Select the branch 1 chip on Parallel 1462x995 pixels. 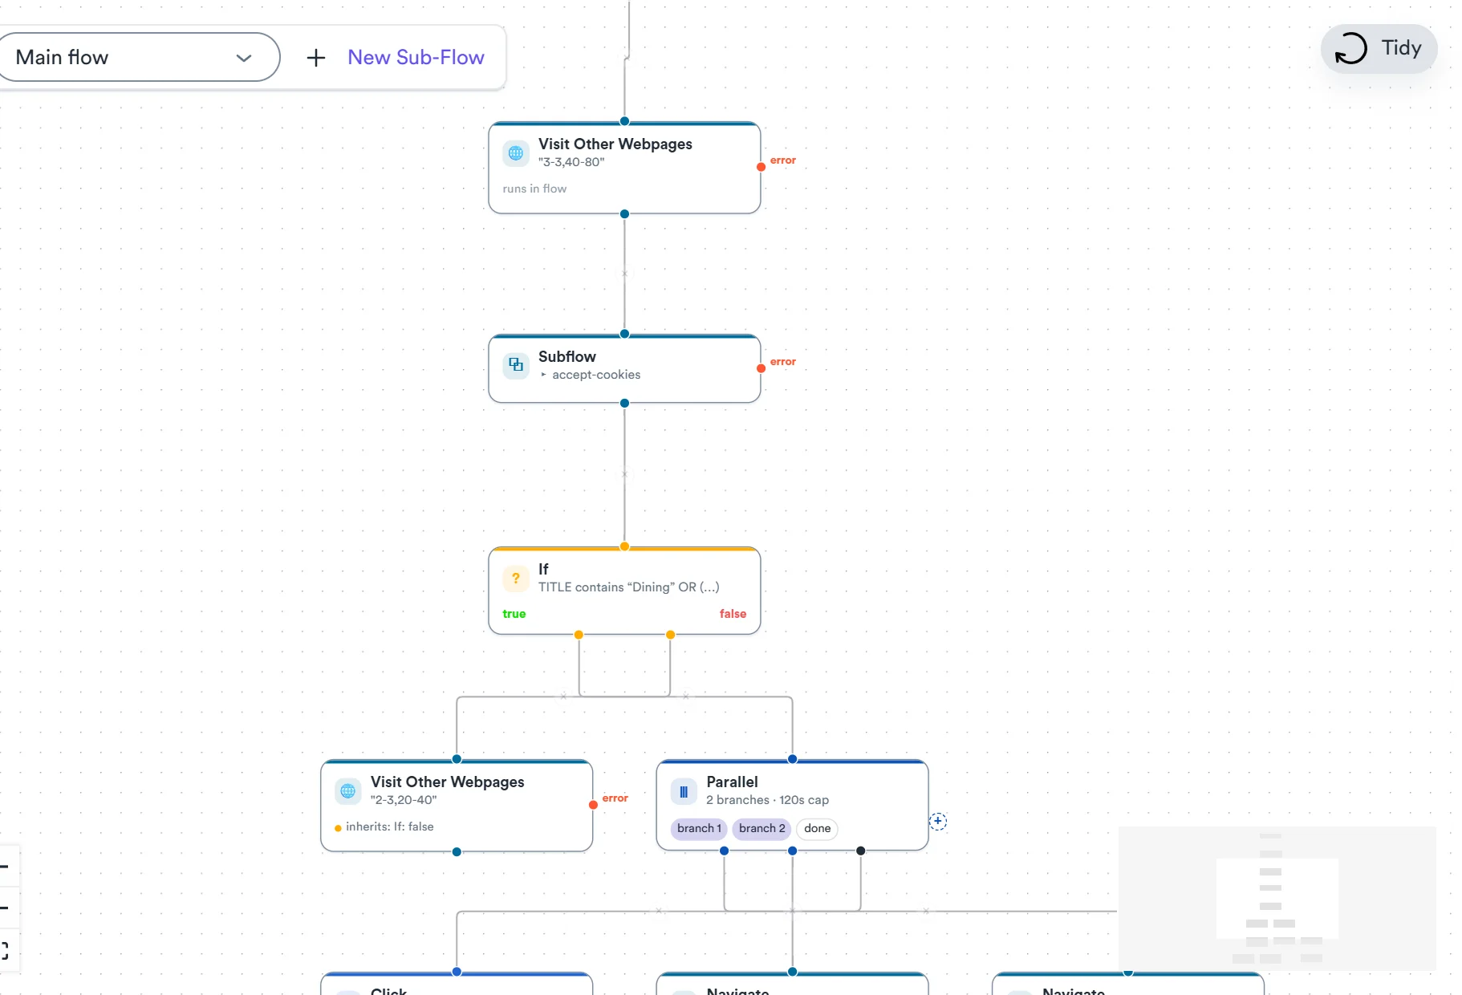coord(699,828)
